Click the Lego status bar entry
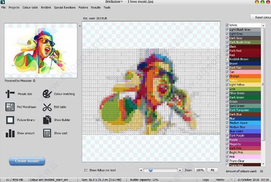 206,180
